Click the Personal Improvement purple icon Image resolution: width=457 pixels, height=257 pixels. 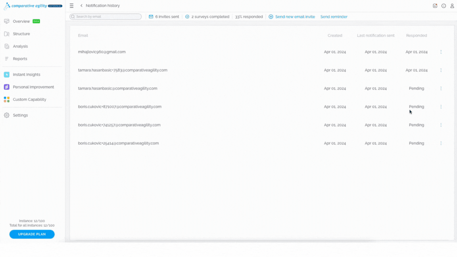tap(7, 87)
